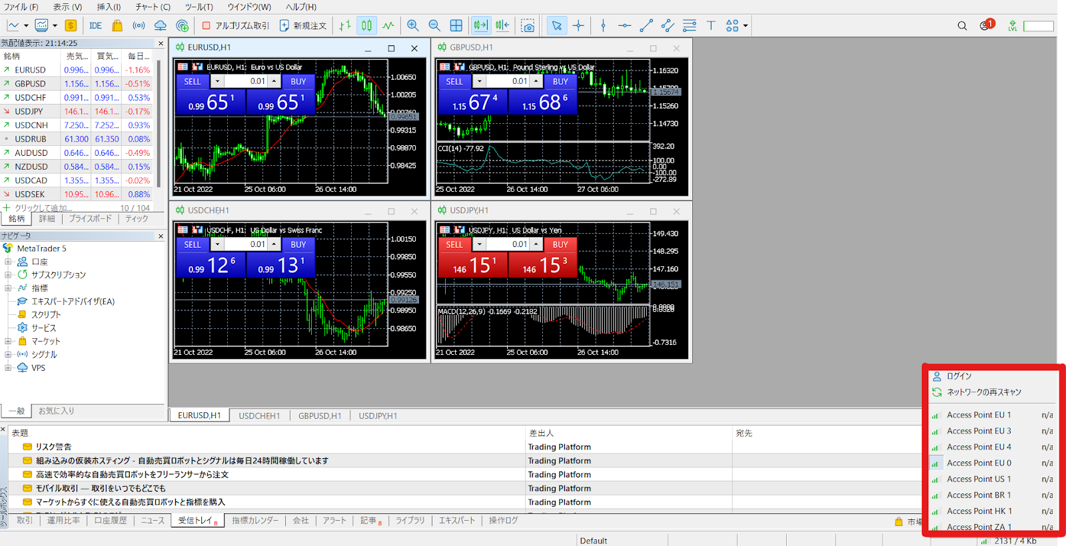1066x546 pixels.
Task: Select Access Point EU 0 server
Action: (992, 463)
